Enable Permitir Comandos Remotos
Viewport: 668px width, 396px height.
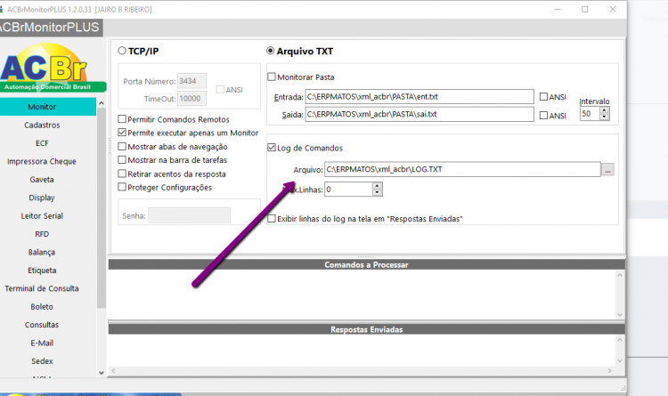point(122,119)
